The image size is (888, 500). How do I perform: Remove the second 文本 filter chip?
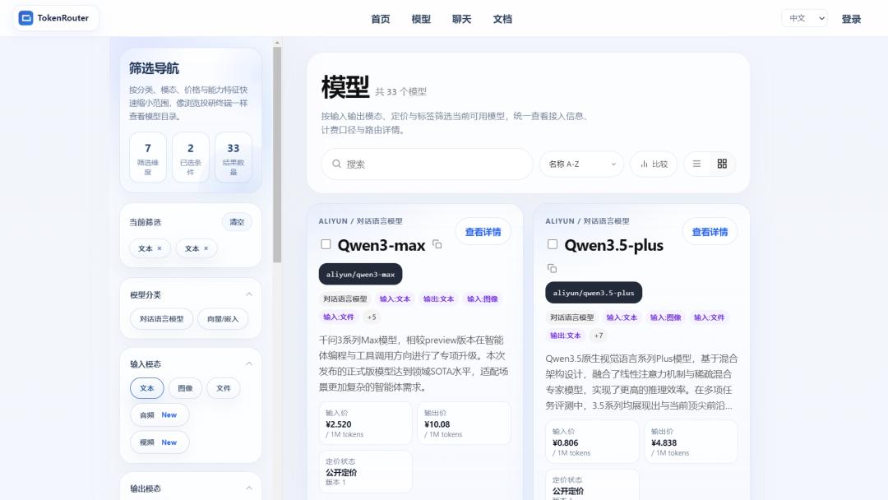[x=206, y=248]
